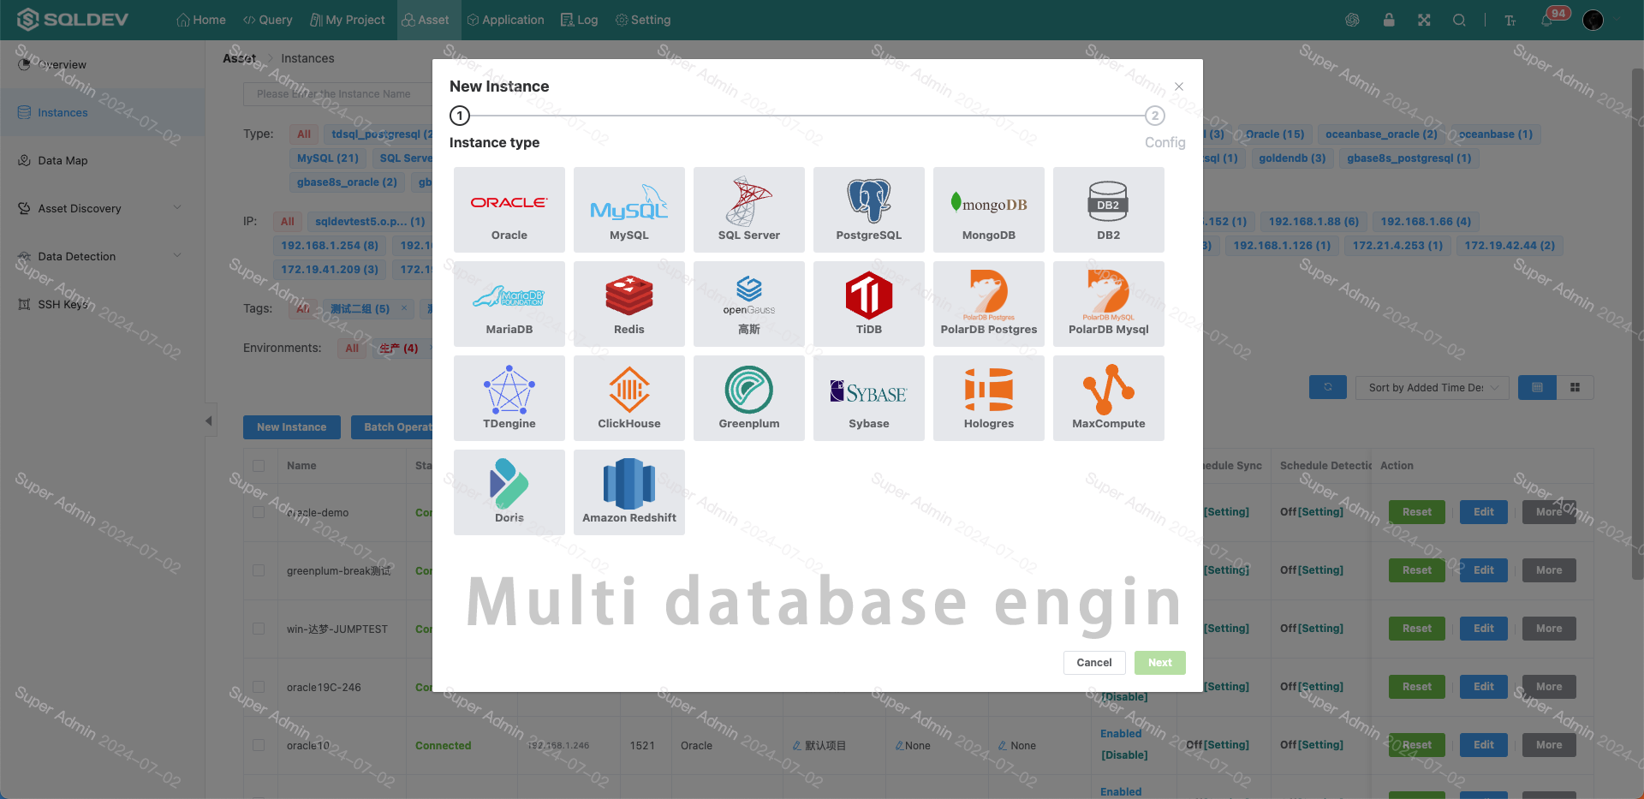Click the instance name search field

338,94
